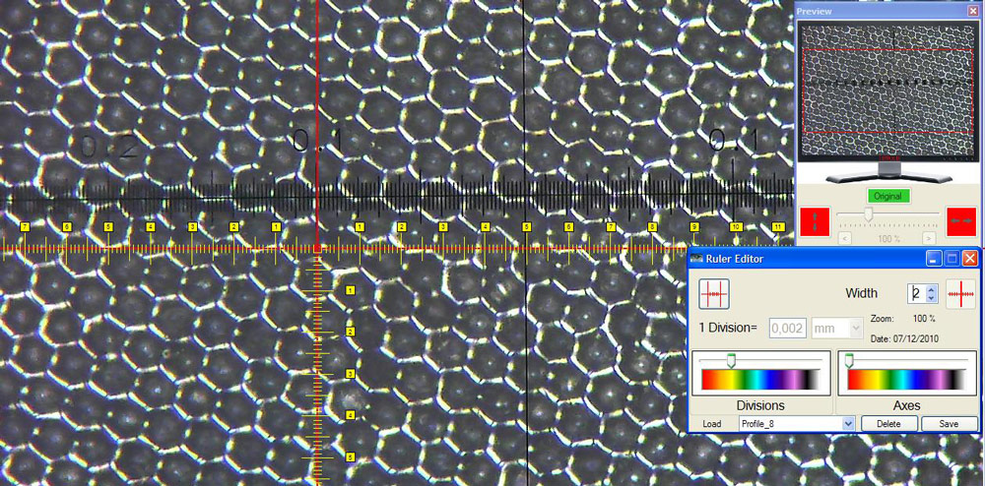Image resolution: width=985 pixels, height=486 pixels.
Task: Click vertical ruler marker 5
Action: [351, 457]
